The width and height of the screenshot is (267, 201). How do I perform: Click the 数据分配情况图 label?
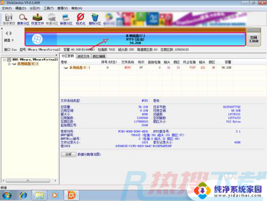tap(89, 155)
